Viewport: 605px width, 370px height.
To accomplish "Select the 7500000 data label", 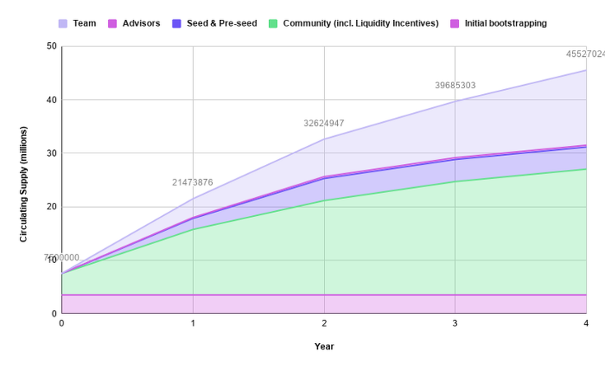I will pyautogui.click(x=62, y=258).
